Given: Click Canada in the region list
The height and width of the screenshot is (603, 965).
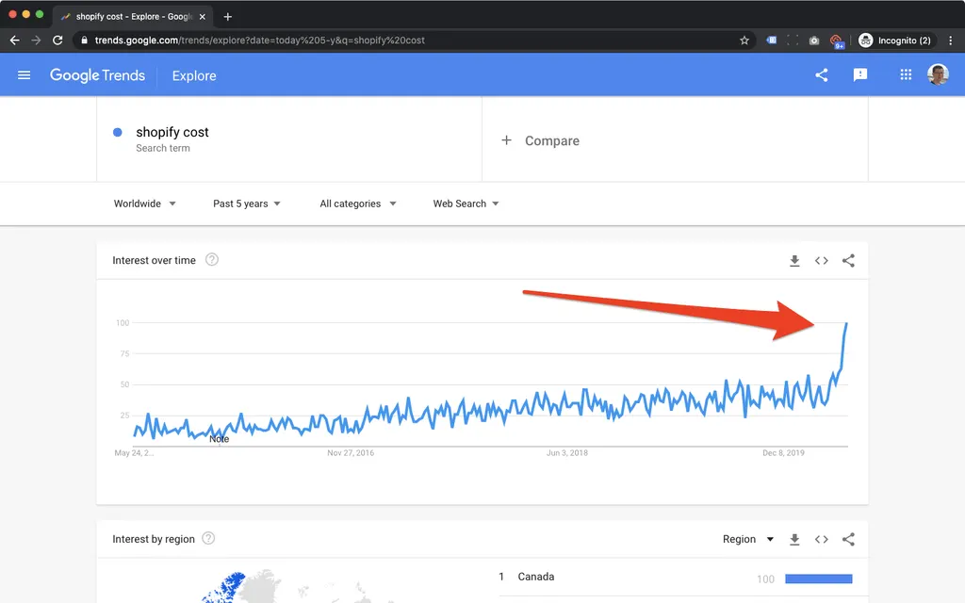Looking at the screenshot, I should 535,577.
